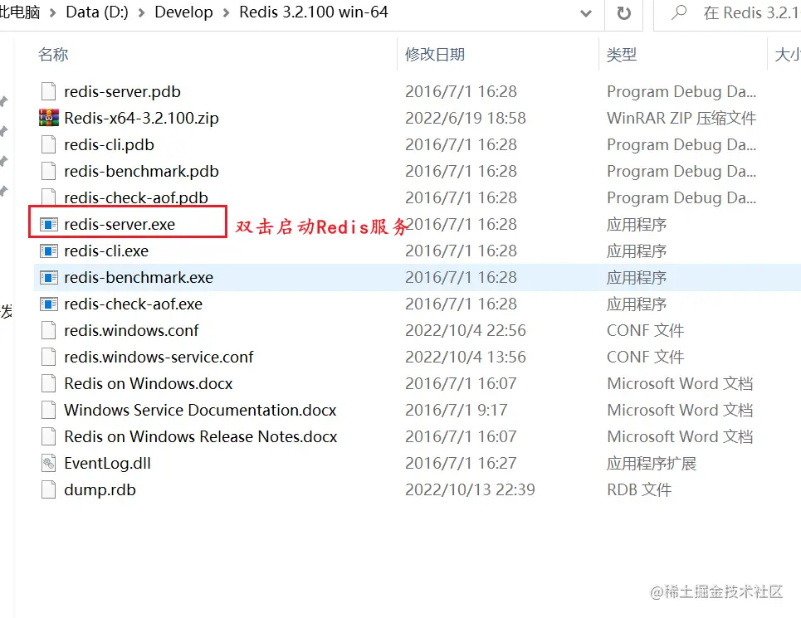Select the file name redis-check-aof.pdb
Viewport: 801px width, 618px height.
pos(136,198)
